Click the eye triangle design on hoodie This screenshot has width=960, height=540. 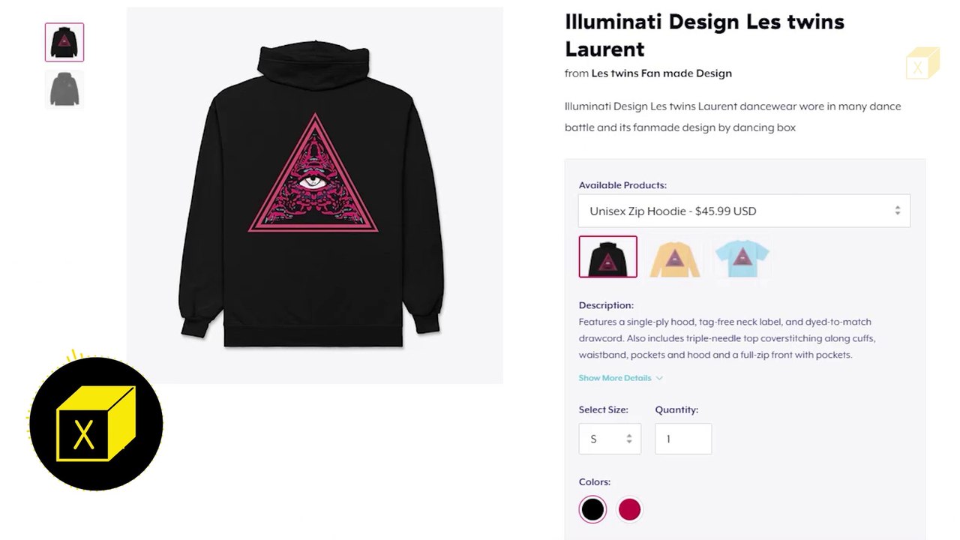click(x=313, y=180)
